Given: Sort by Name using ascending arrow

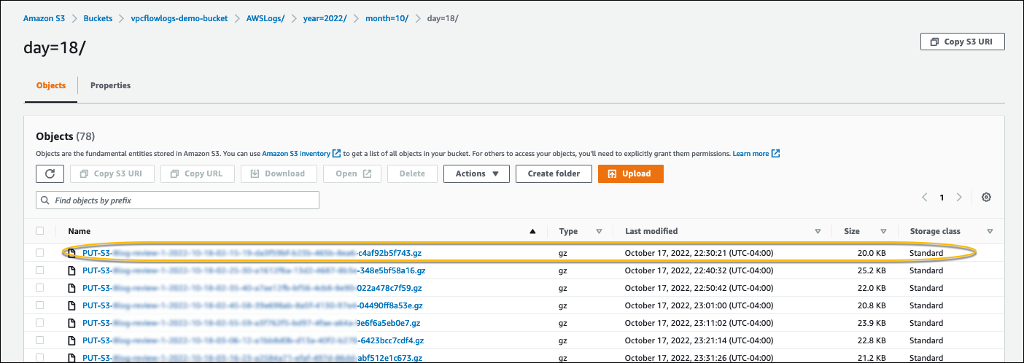Looking at the screenshot, I should pos(532,231).
